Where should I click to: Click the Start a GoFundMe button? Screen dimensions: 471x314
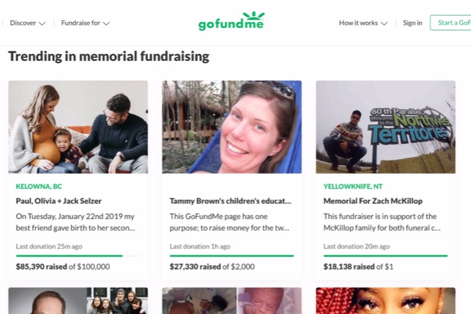450,22
